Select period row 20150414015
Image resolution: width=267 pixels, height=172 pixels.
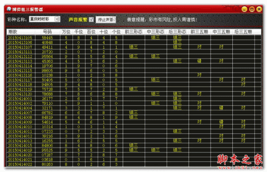click(x=133, y=145)
